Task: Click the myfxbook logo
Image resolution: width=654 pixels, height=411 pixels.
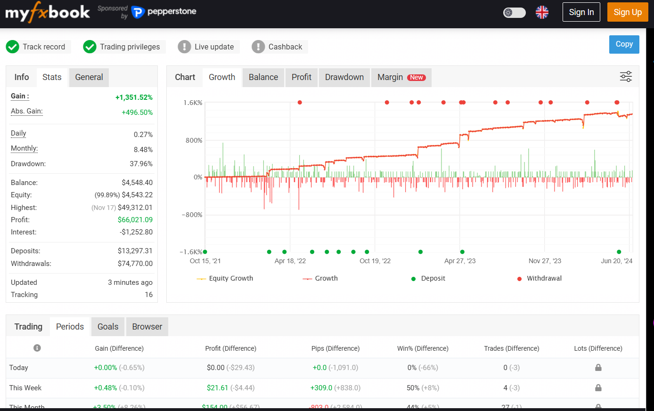Action: pyautogui.click(x=47, y=13)
